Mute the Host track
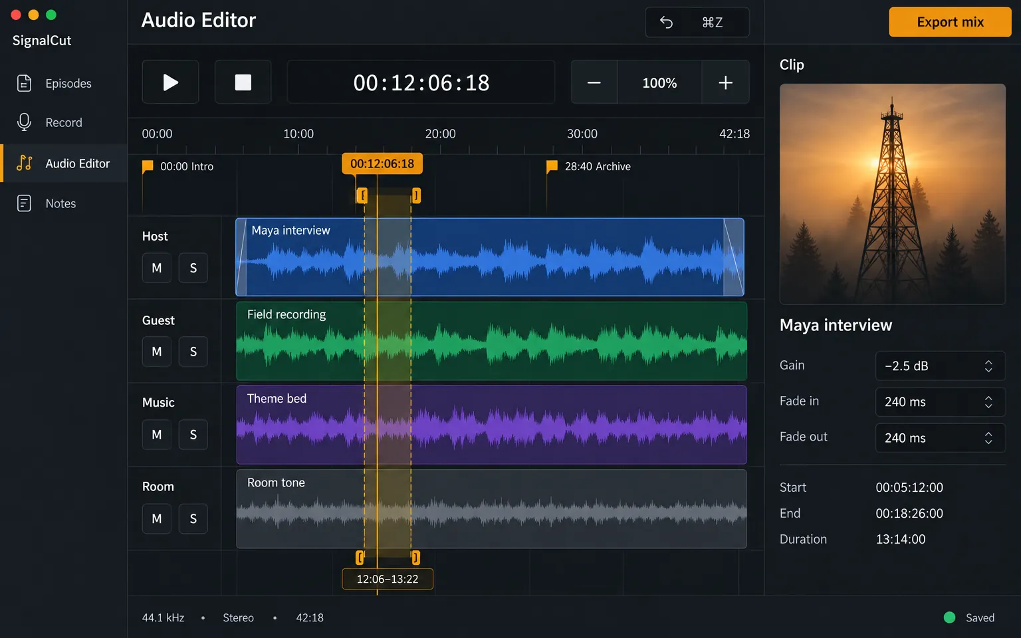The image size is (1021, 638). [157, 268]
